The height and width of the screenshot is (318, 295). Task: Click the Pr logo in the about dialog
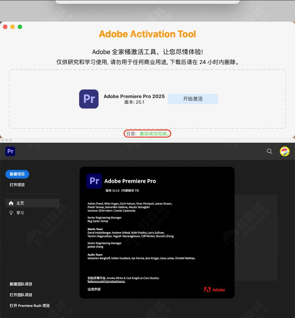coord(94,181)
